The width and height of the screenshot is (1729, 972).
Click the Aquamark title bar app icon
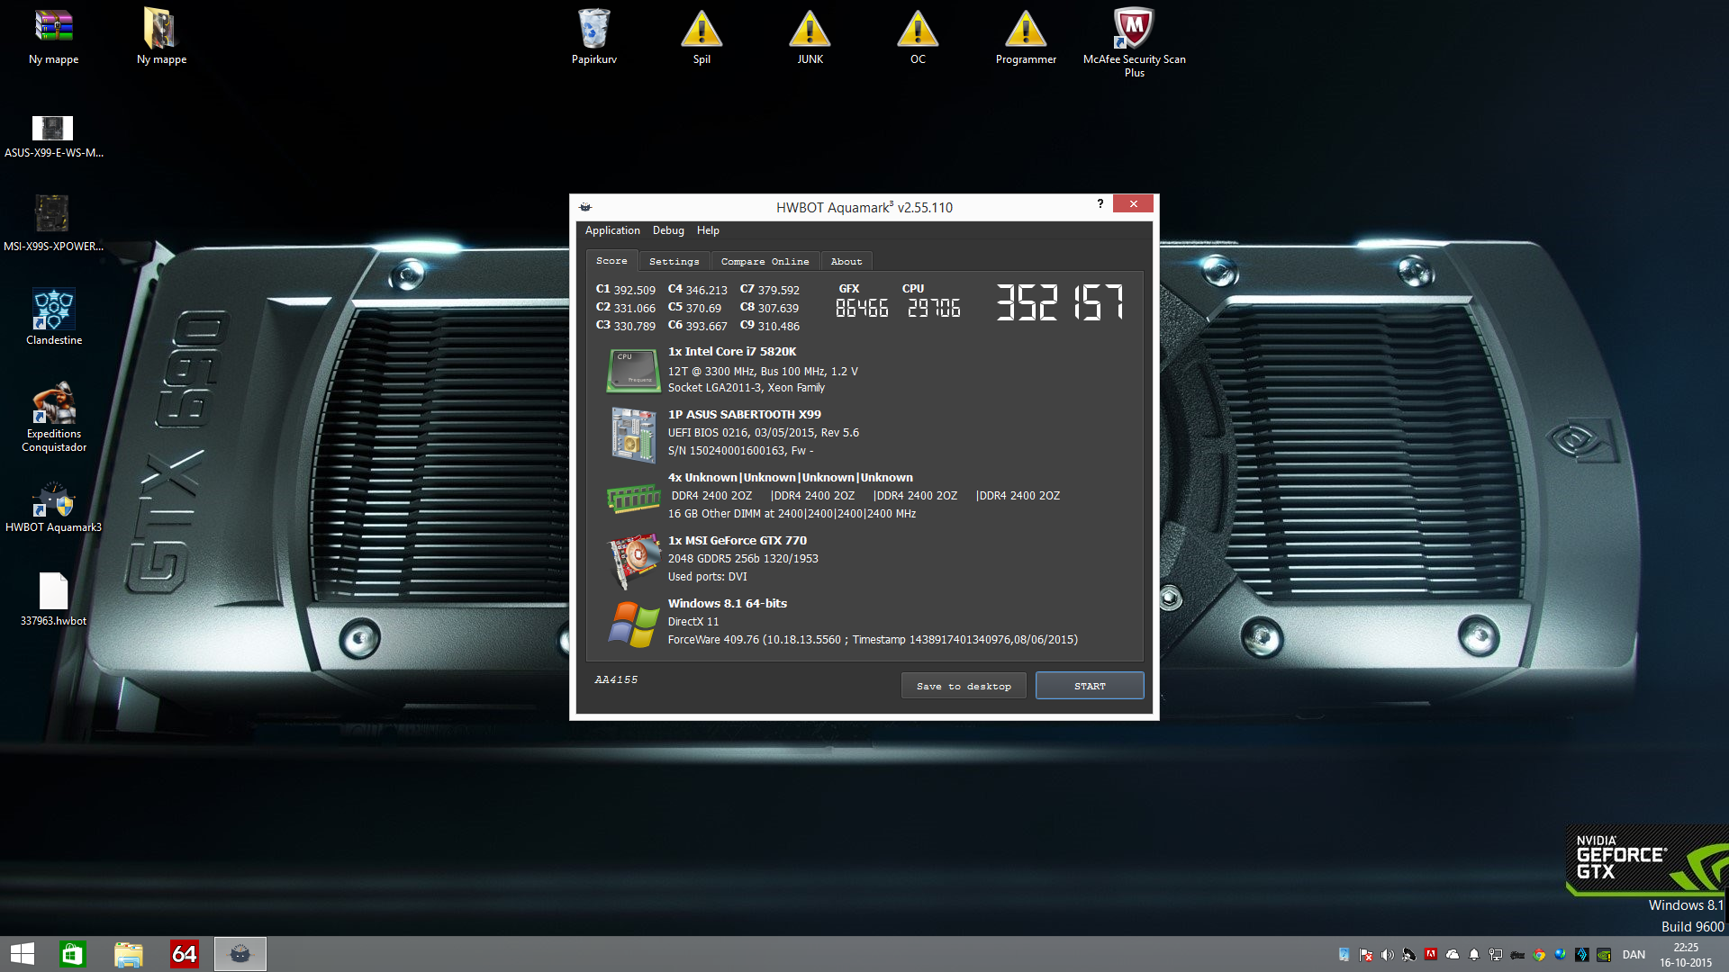pos(585,207)
